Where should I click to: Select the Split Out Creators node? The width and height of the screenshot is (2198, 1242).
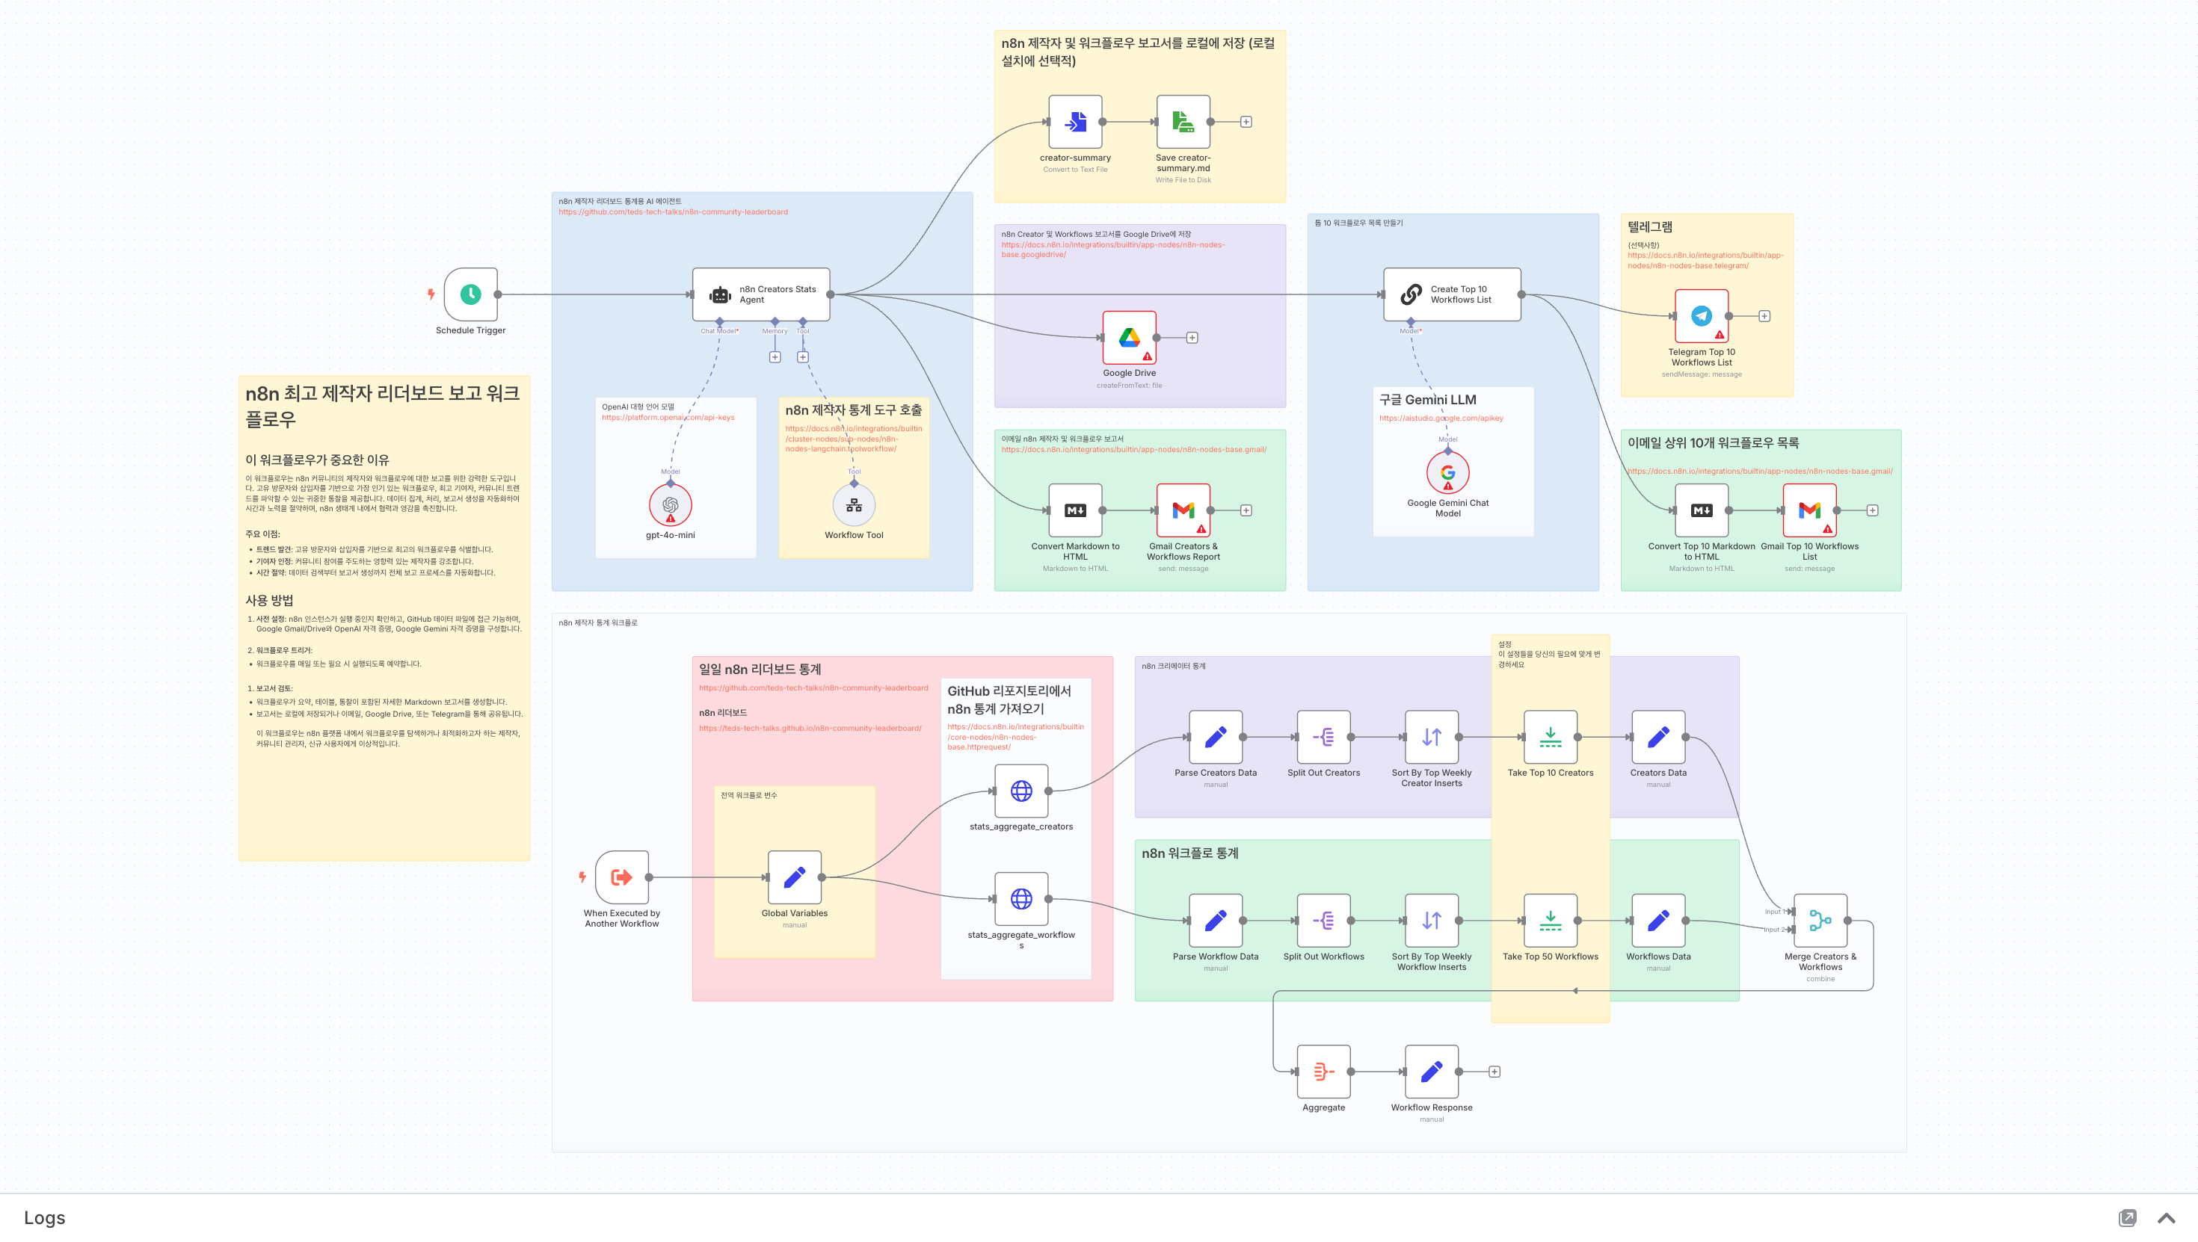(1323, 737)
